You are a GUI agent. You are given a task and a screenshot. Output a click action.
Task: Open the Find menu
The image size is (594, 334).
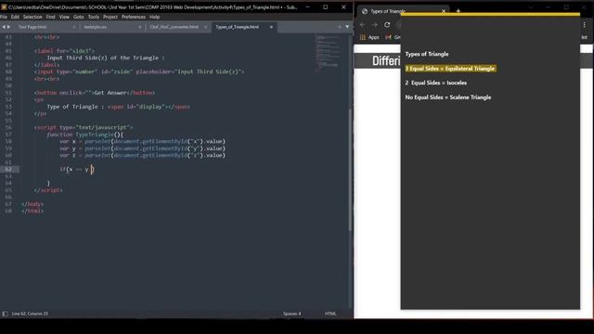coord(51,17)
